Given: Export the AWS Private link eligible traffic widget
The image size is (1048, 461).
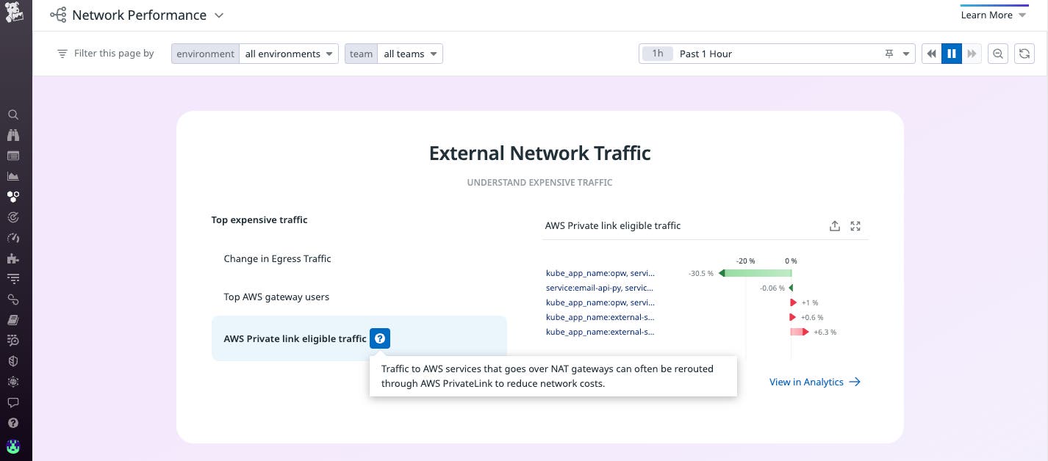Looking at the screenshot, I should [835, 226].
